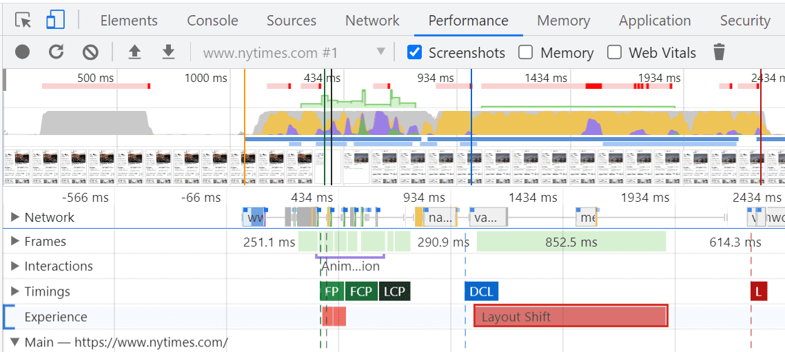The width and height of the screenshot is (785, 352).
Task: Click the inspect element picker icon
Action: click(23, 21)
